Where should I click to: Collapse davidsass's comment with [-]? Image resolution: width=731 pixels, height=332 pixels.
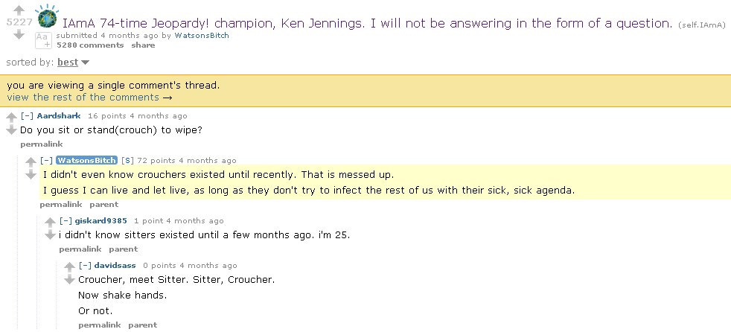coord(85,265)
